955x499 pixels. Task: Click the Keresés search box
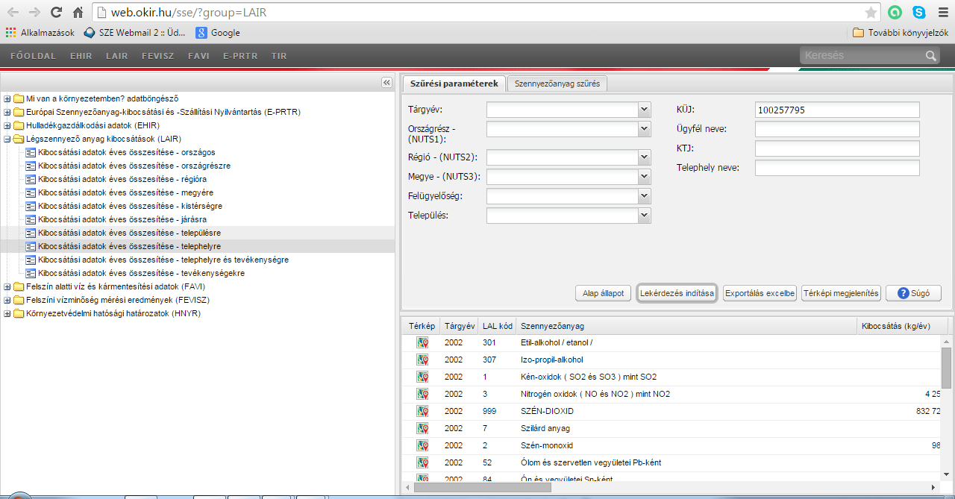point(862,56)
